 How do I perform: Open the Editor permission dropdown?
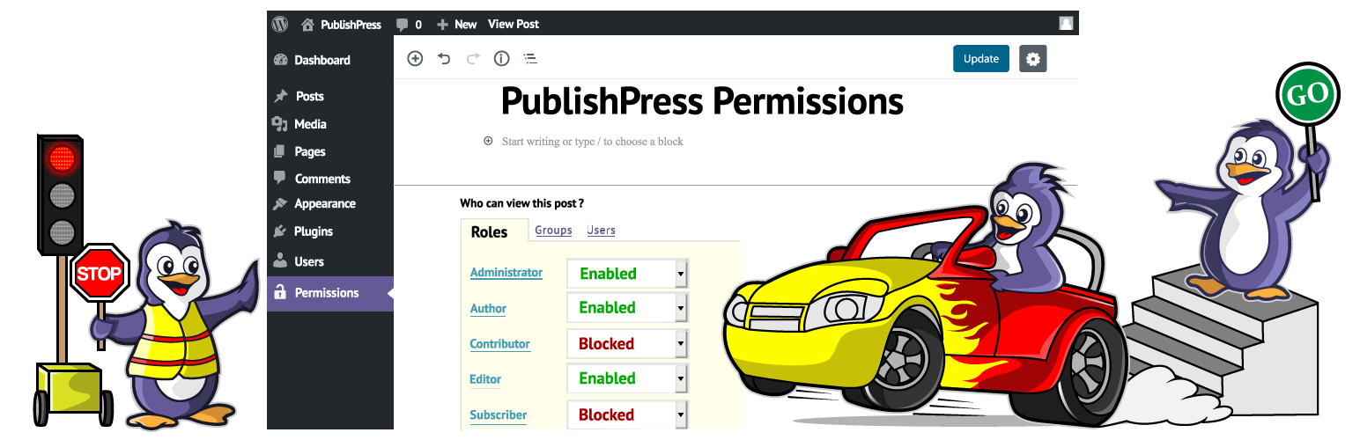[x=627, y=378]
